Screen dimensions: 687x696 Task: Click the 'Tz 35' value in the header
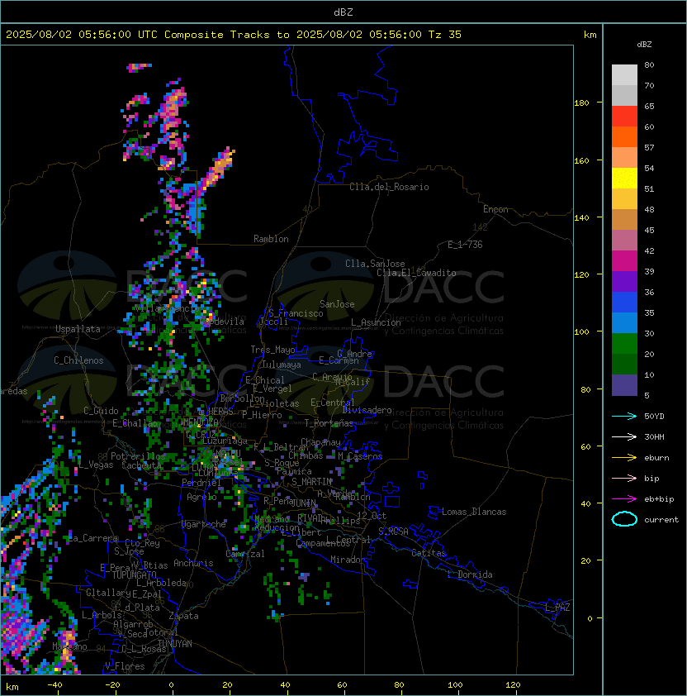point(445,34)
